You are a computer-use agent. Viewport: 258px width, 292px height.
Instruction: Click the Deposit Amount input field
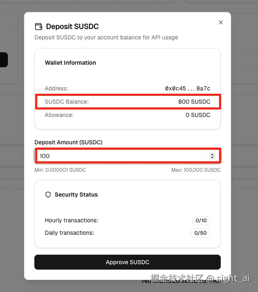[x=120, y=156]
